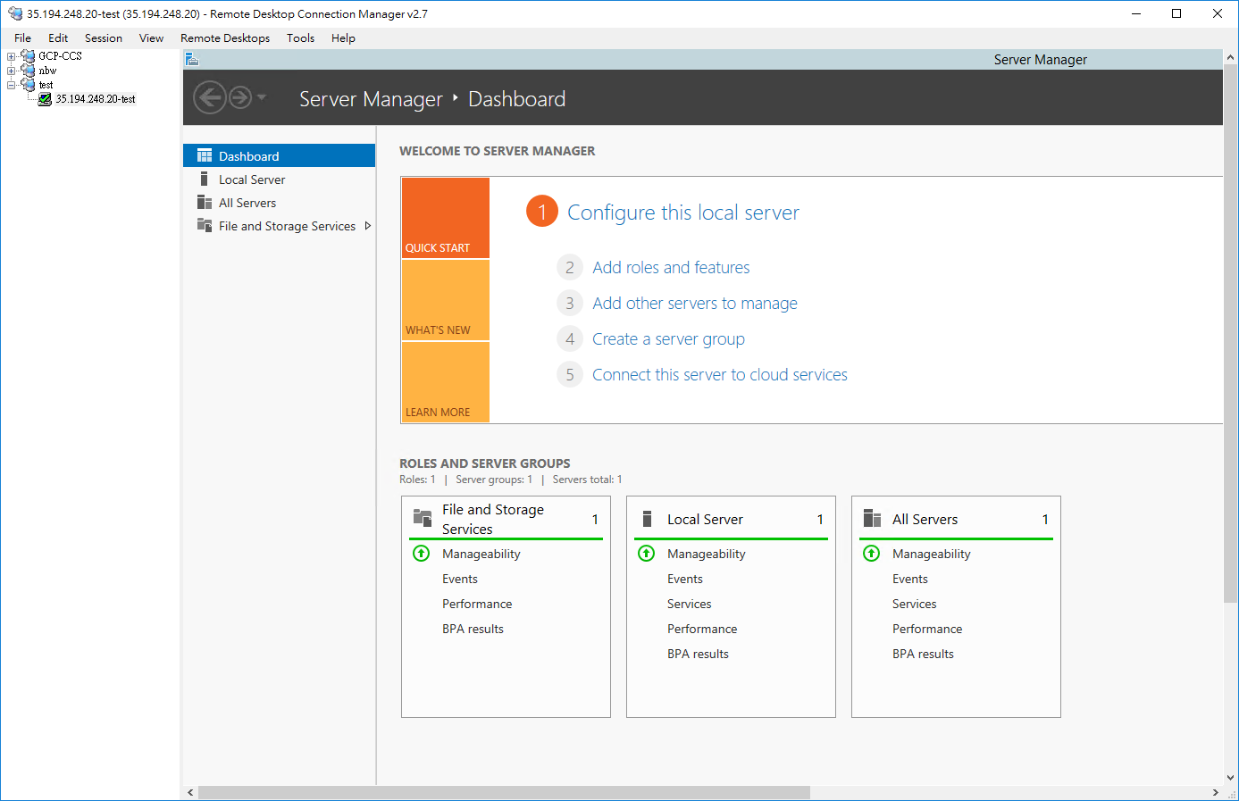Open the Tools menu
1239x801 pixels.
[300, 38]
